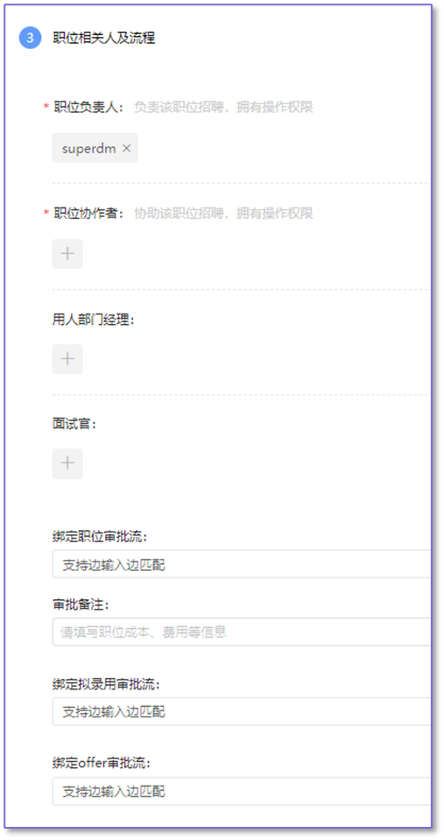
Task: Remove superdm tag via its X icon
Action: pyautogui.click(x=126, y=148)
